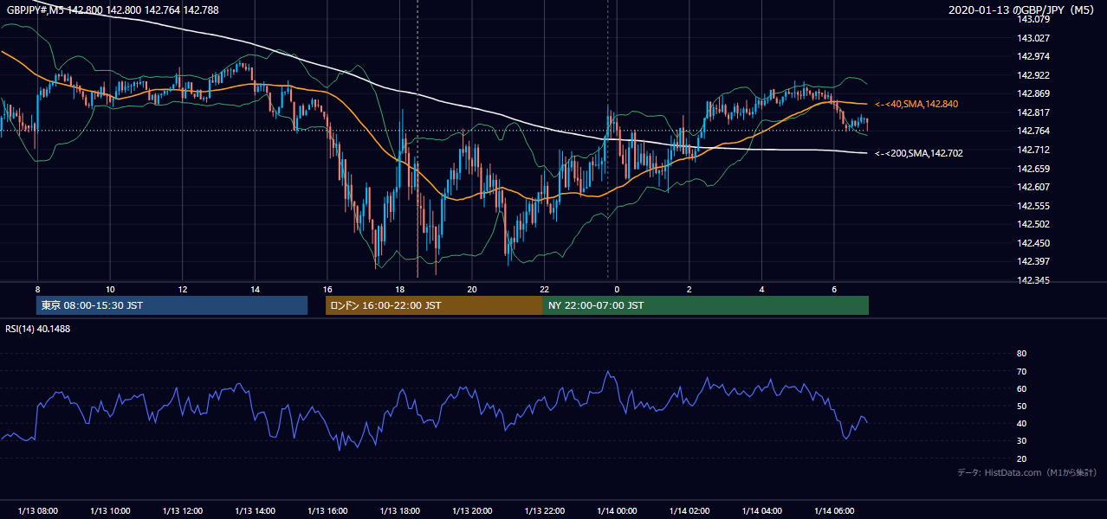
Task: Click price axis value 142.502
Action: coord(1033,224)
